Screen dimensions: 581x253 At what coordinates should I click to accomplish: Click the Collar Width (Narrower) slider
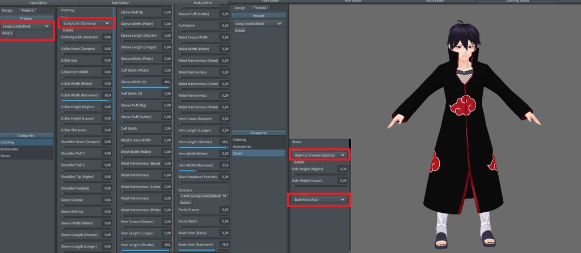click(86, 101)
